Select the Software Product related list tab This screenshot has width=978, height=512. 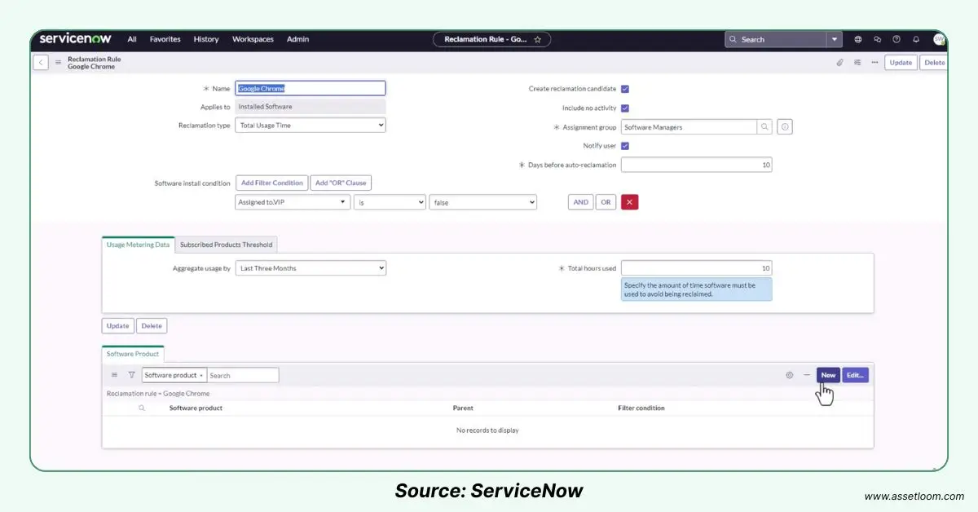click(133, 354)
